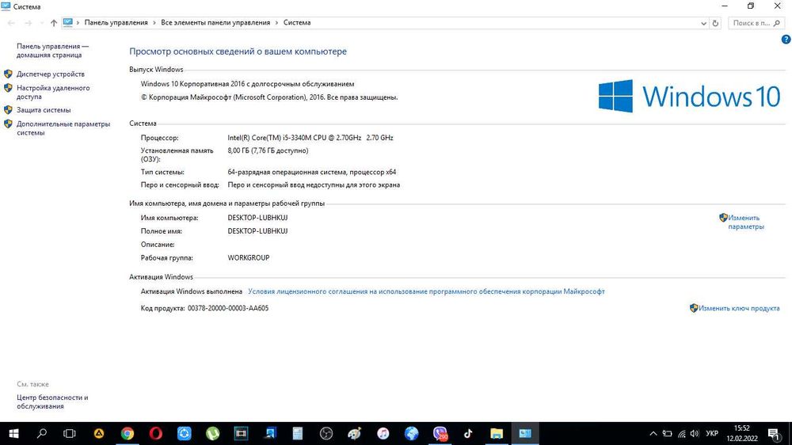
Task: Open the notification action center icon
Action: (774, 433)
